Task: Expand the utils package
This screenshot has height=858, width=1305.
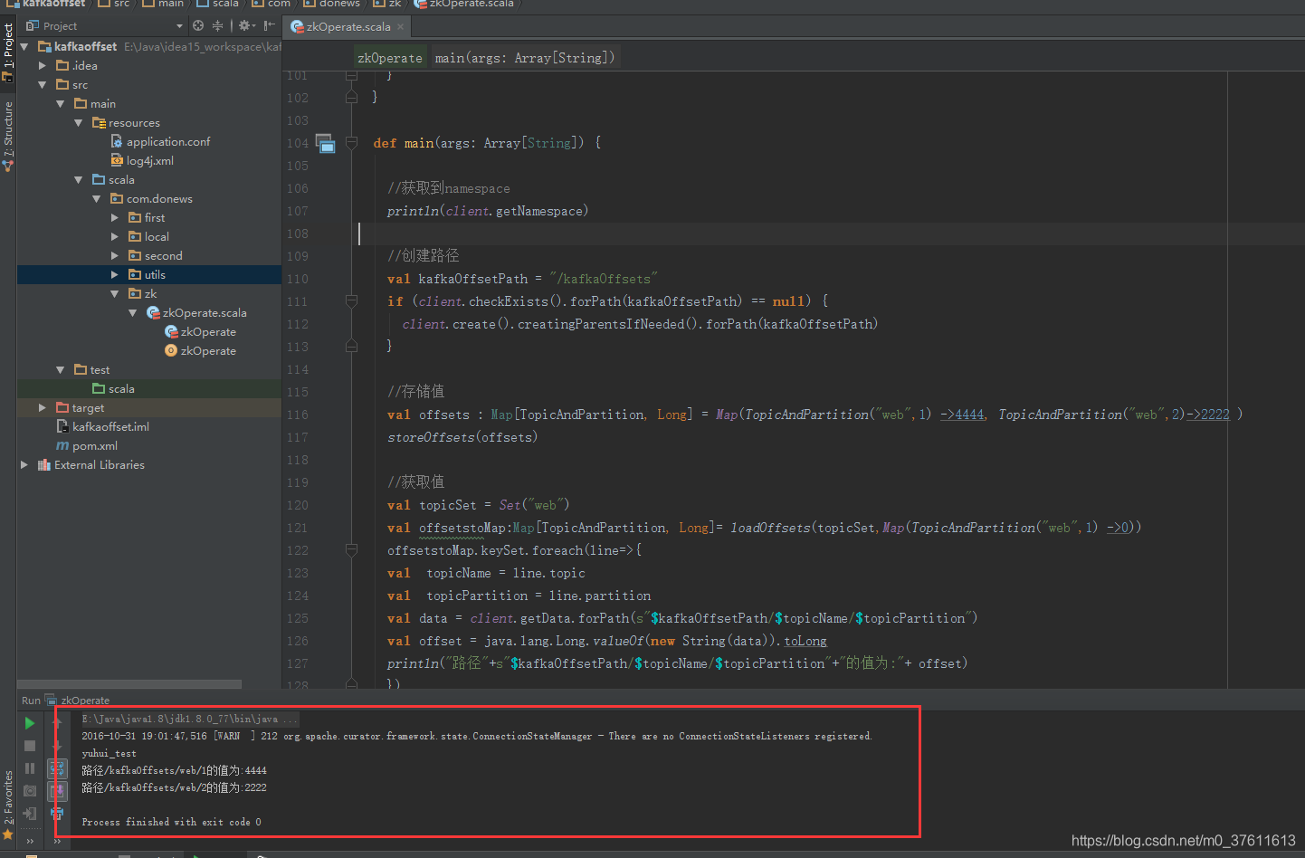Action: [115, 274]
